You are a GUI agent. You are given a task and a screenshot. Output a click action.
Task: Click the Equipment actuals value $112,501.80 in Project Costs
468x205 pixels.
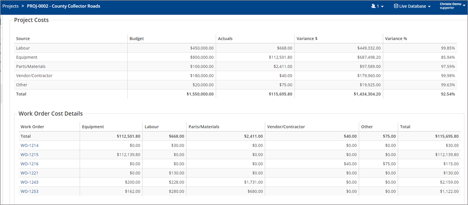coord(280,57)
